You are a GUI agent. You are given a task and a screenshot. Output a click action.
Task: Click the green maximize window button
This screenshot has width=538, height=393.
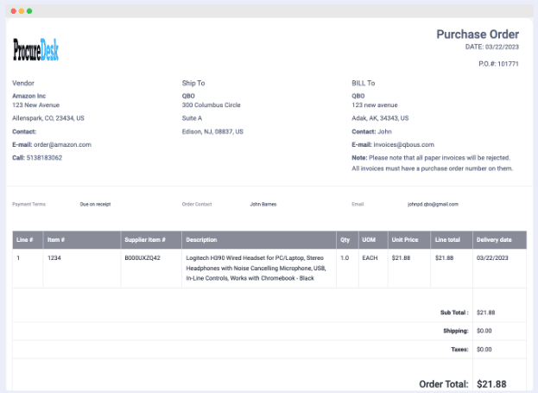click(29, 11)
